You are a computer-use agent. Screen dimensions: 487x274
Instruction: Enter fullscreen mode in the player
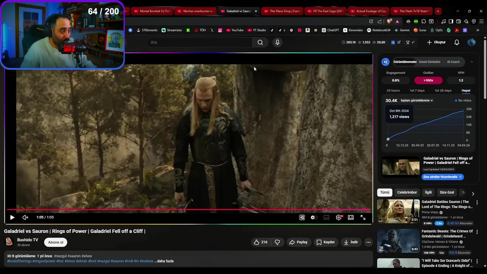[363, 217]
